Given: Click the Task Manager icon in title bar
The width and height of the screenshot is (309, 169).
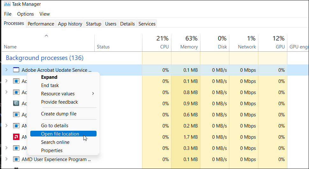Looking at the screenshot, I should click(7, 4).
